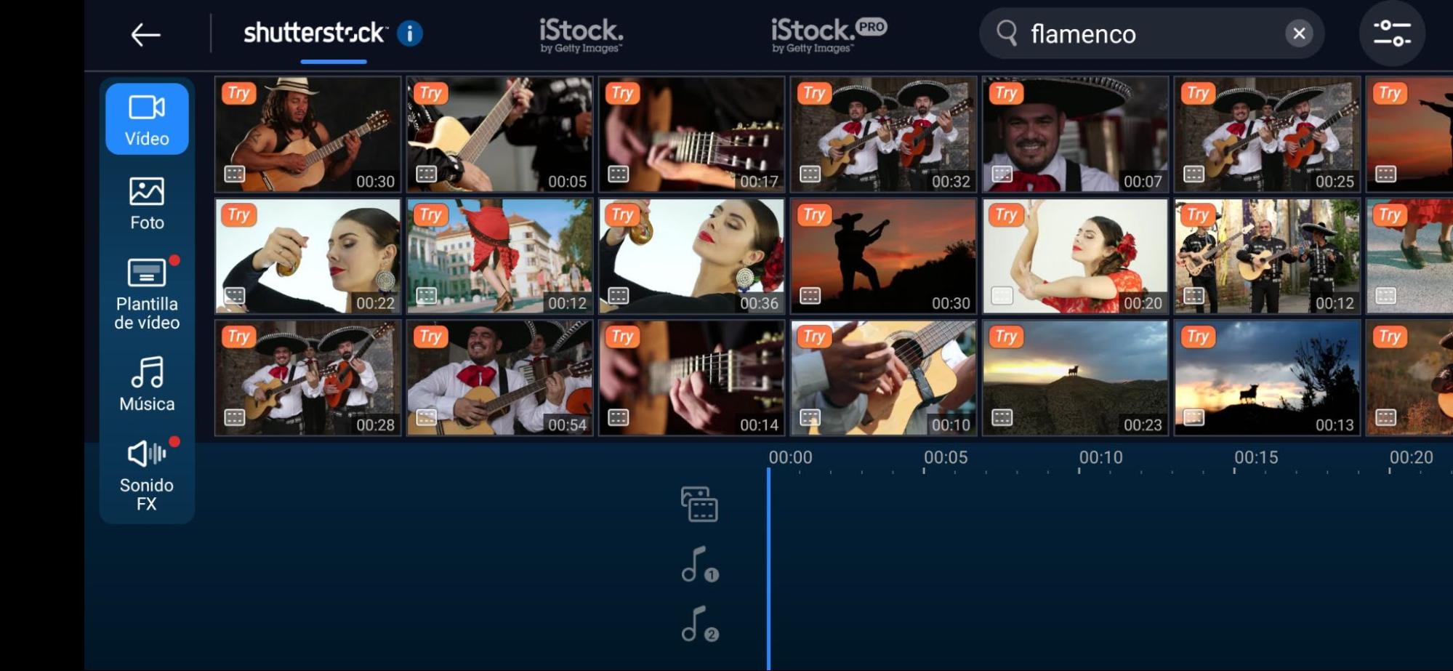Viewport: 1453px width, 671px height.
Task: Click the blue playhead at 00:00
Action: coord(768,568)
